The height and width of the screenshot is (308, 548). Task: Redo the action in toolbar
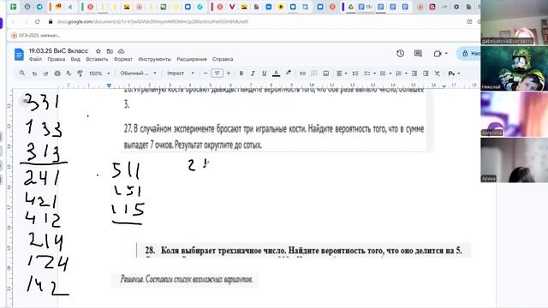pyautogui.click(x=45, y=74)
